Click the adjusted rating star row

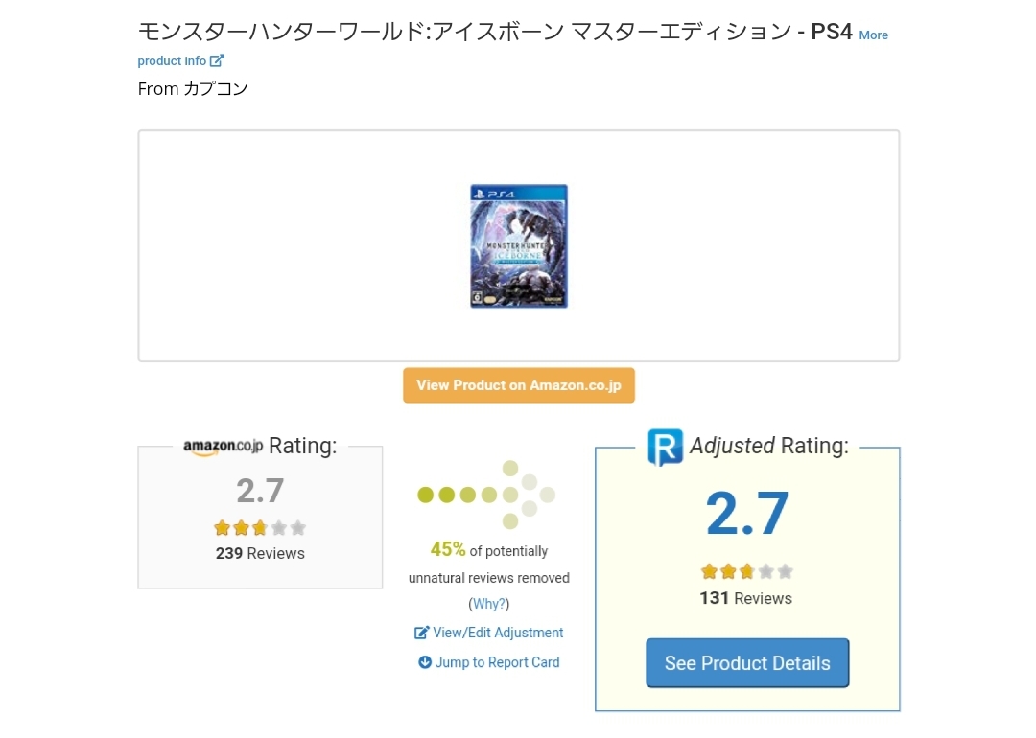pos(746,571)
